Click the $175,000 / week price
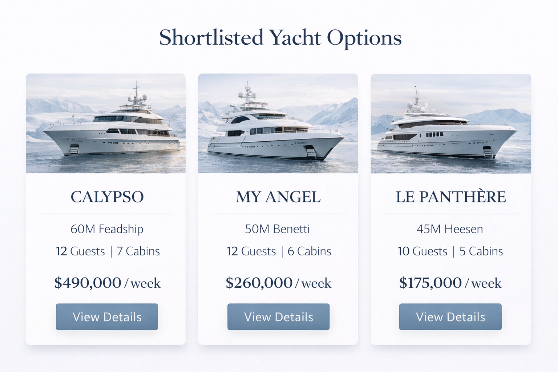This screenshot has width=558, height=372. point(450,283)
